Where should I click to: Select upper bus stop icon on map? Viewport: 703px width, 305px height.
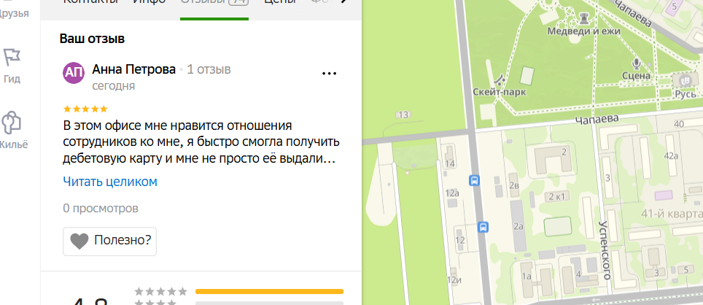[x=474, y=181]
